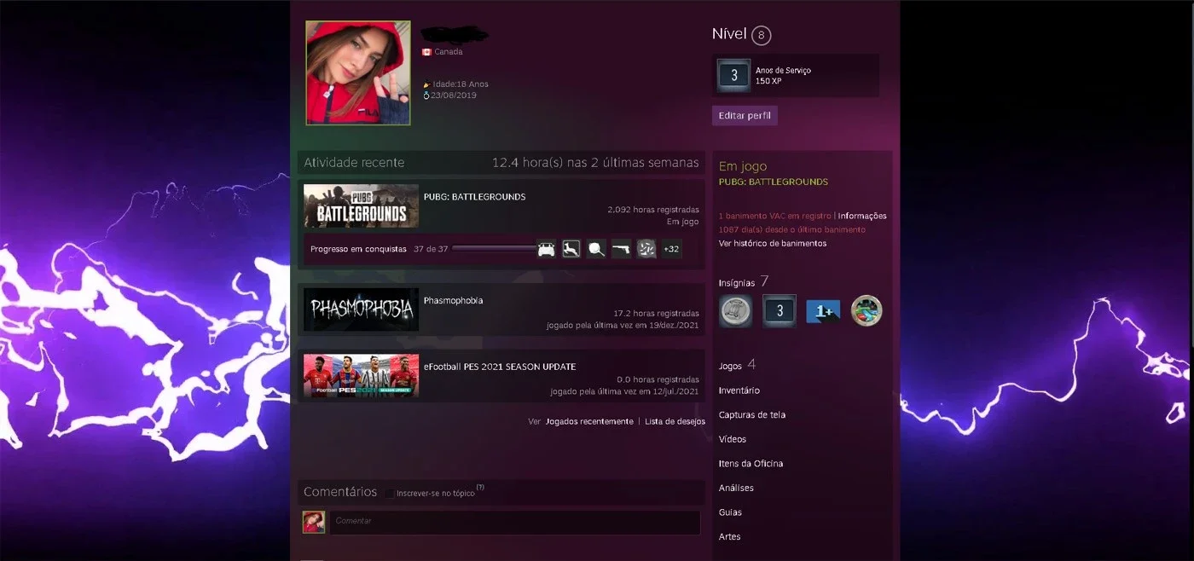
Task: Click the 2.092 horas registradas text
Action: 653,210
